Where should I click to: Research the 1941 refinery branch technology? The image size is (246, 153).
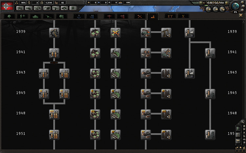coord(210,53)
